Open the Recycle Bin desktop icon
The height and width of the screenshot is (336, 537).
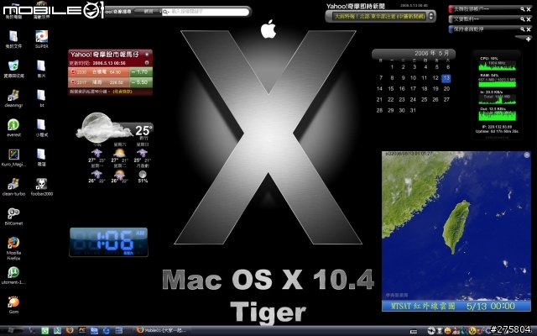[13, 69]
